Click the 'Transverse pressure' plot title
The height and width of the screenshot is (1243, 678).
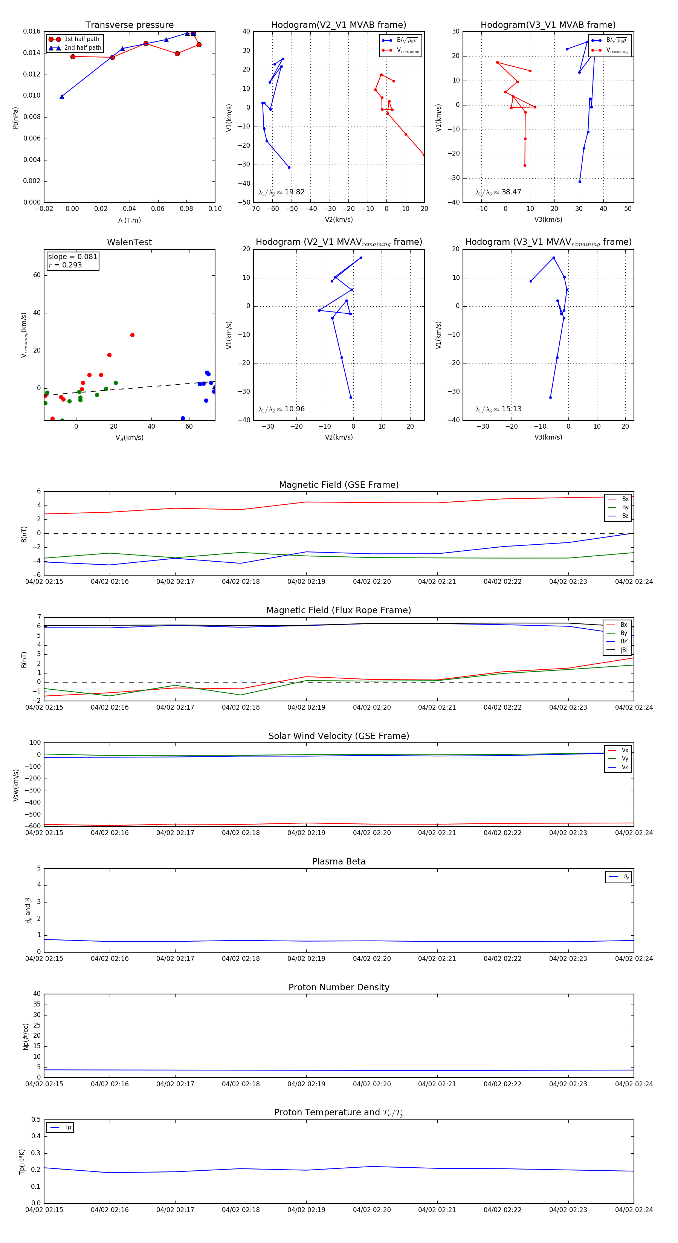tap(129, 25)
